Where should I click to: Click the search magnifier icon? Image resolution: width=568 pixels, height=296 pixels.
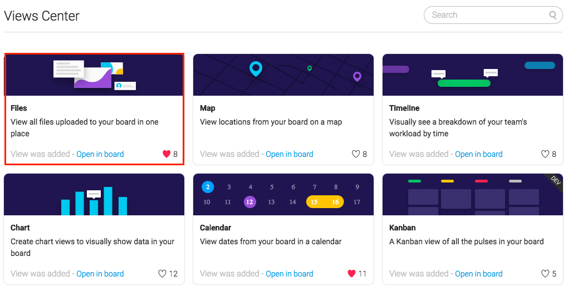pyautogui.click(x=553, y=15)
